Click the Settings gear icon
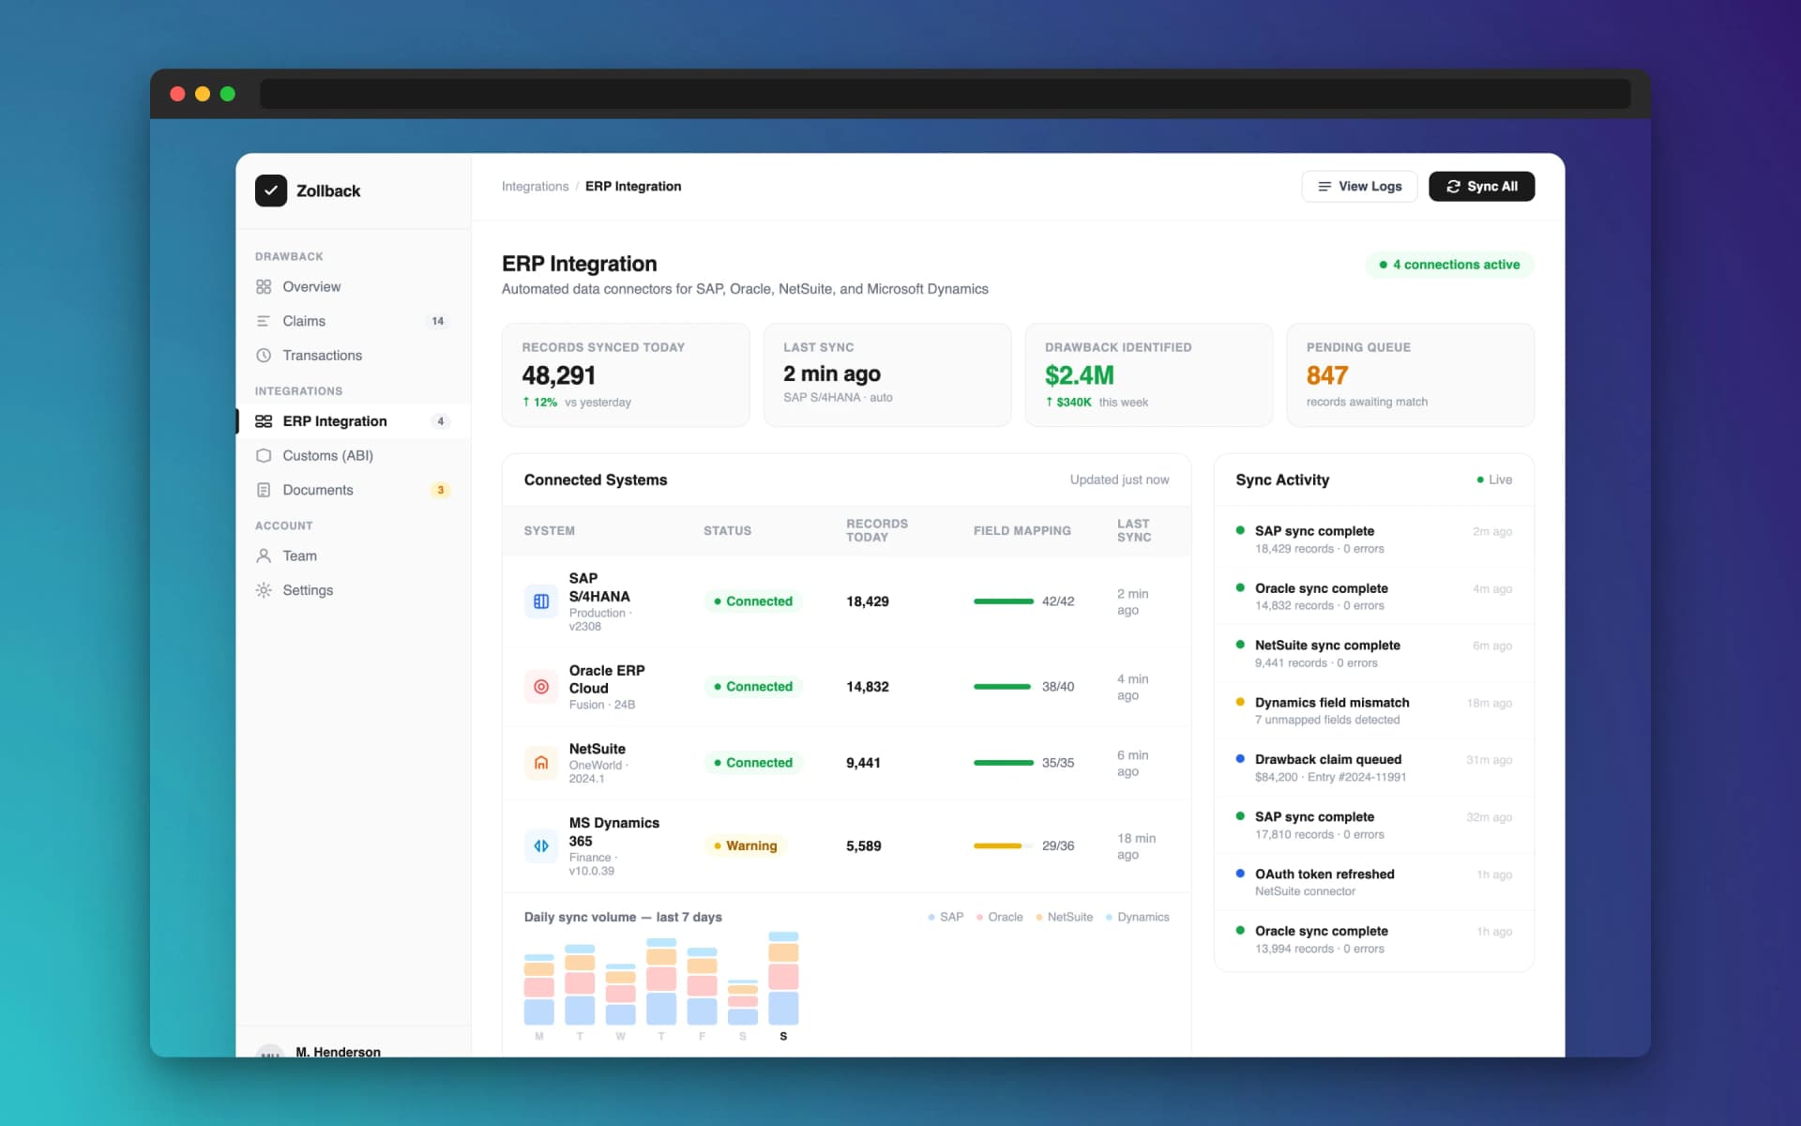1801x1126 pixels. (x=264, y=590)
